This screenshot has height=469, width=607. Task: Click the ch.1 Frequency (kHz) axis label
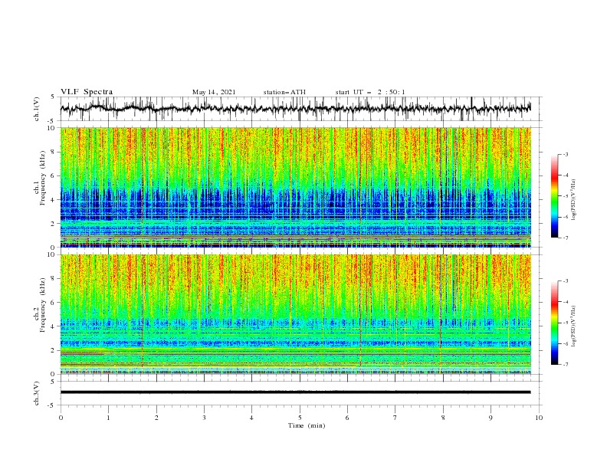point(40,179)
